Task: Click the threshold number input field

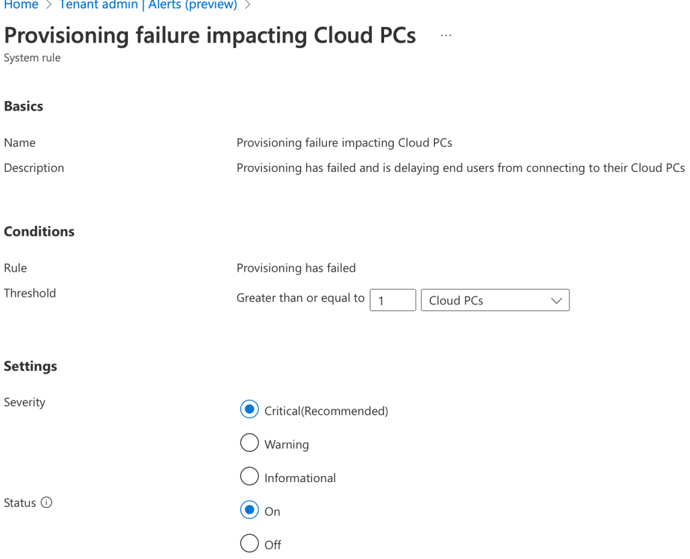Action: point(393,301)
